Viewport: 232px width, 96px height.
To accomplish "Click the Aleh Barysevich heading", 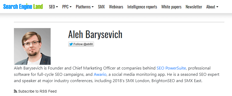I will [x=95, y=34].
